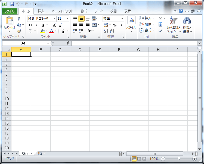Screen dimensions: 204x164
Task: Increase font size with large A icon
Action: 54,25
